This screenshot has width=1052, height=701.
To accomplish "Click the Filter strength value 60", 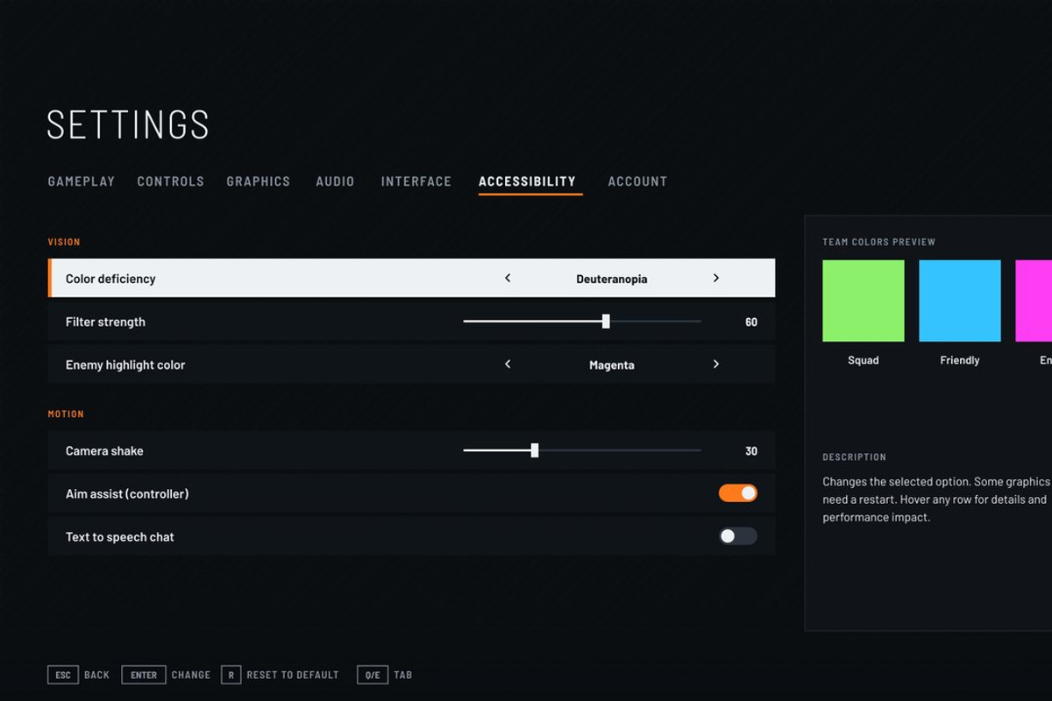I will [751, 322].
